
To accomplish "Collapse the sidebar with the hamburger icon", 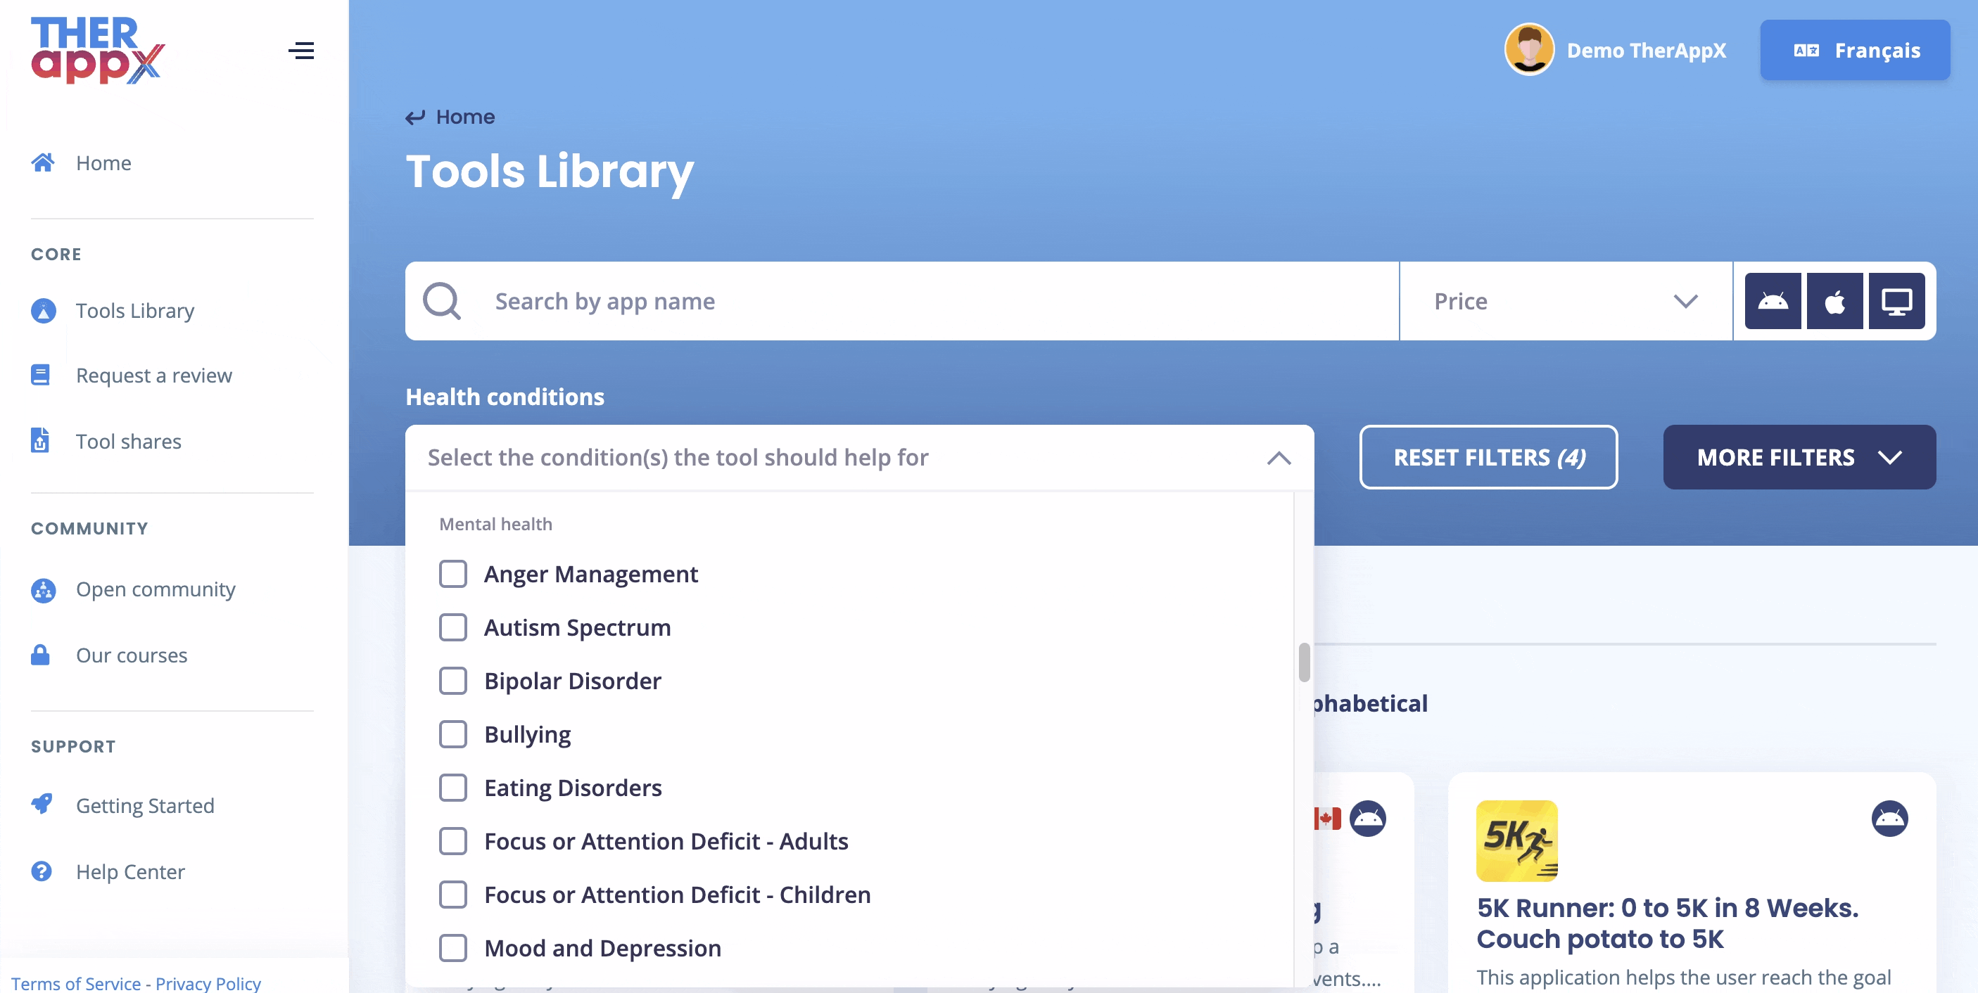I will [301, 51].
